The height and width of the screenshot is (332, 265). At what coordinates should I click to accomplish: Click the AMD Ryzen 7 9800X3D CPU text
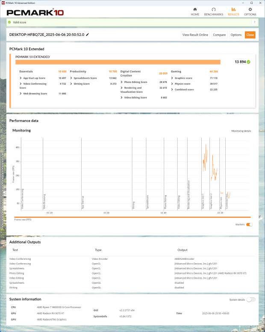coord(59,307)
